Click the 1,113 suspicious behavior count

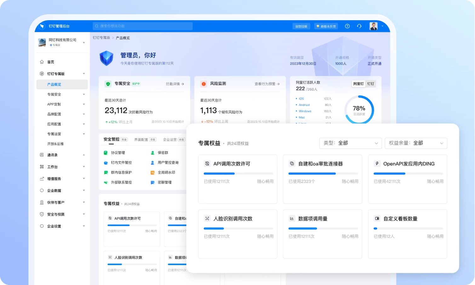pyautogui.click(x=209, y=110)
